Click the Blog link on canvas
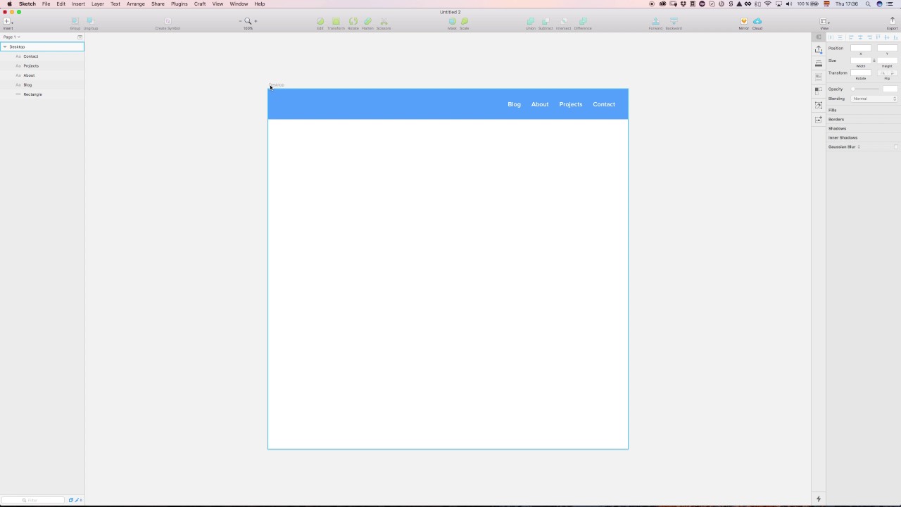The width and height of the screenshot is (901, 507). coord(515,104)
